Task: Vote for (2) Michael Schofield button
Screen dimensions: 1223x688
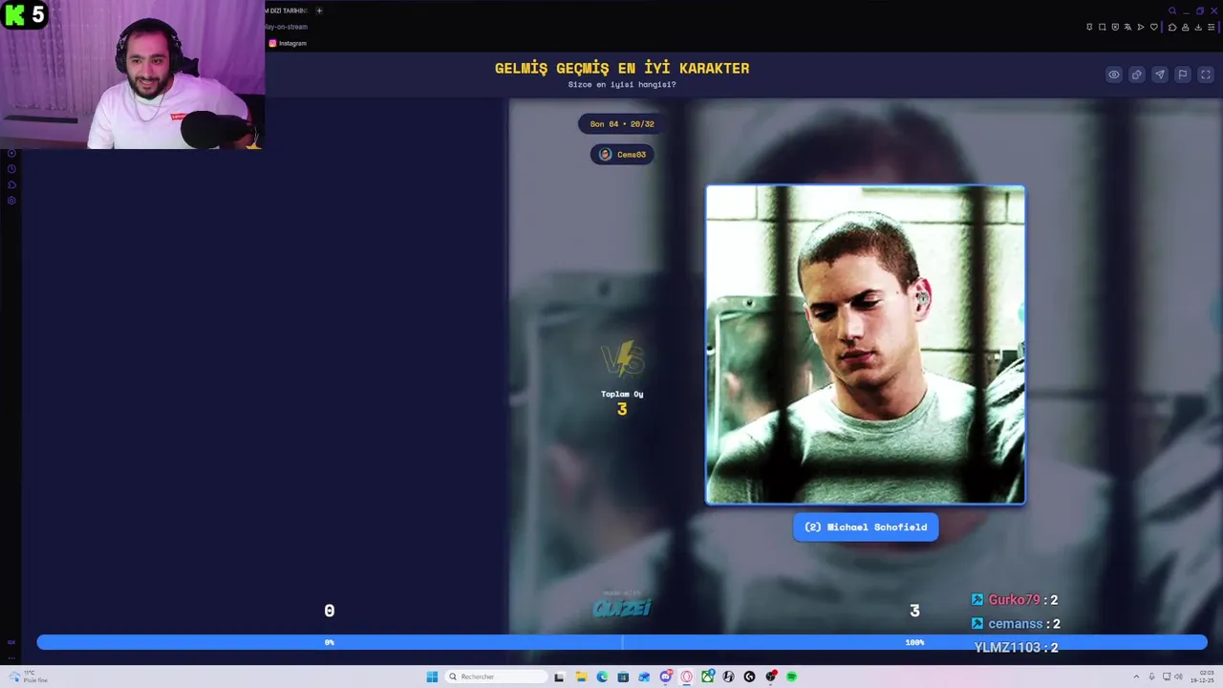Action: tap(866, 527)
